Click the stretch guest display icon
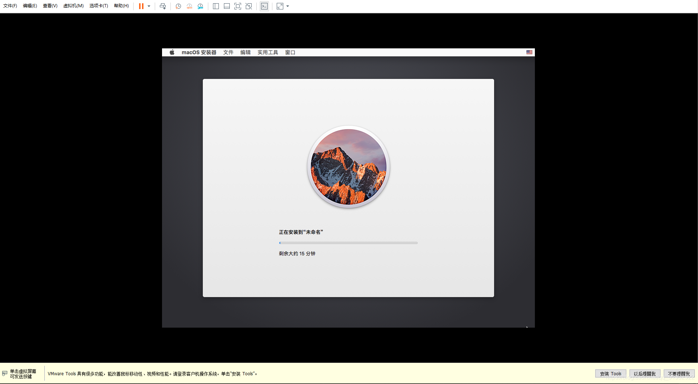This screenshot has height=384, width=698. pos(280,6)
